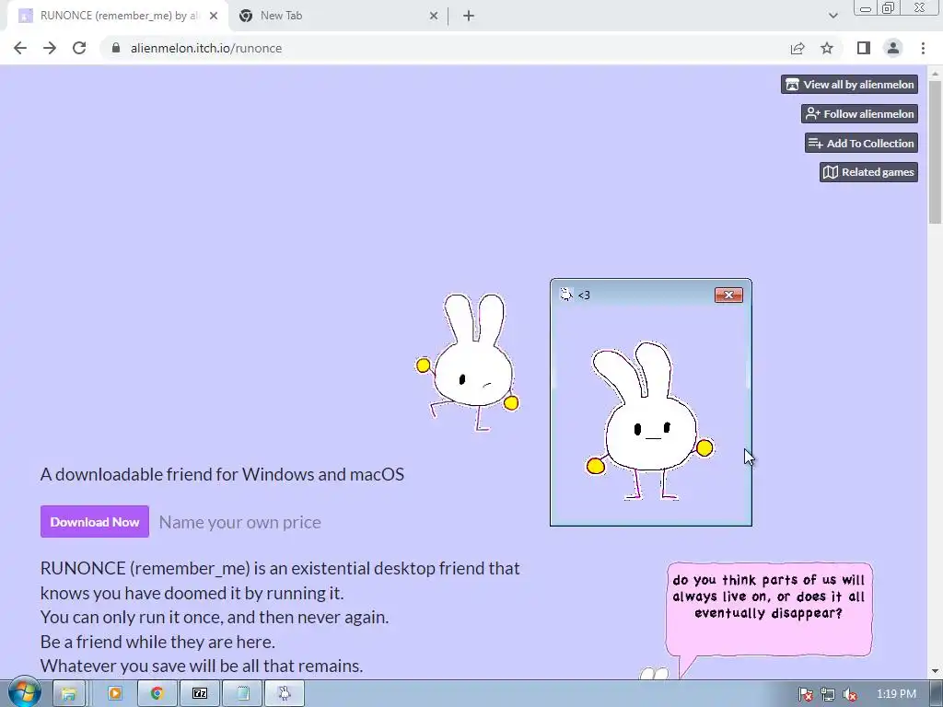The image size is (943, 707).
Task: Click the pink speech bubble text
Action: point(769,597)
